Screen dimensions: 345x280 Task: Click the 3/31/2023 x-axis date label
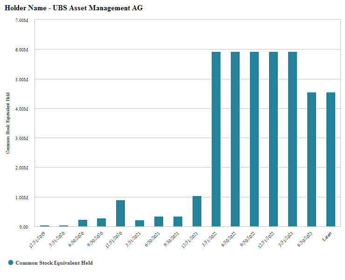[x=286, y=239]
